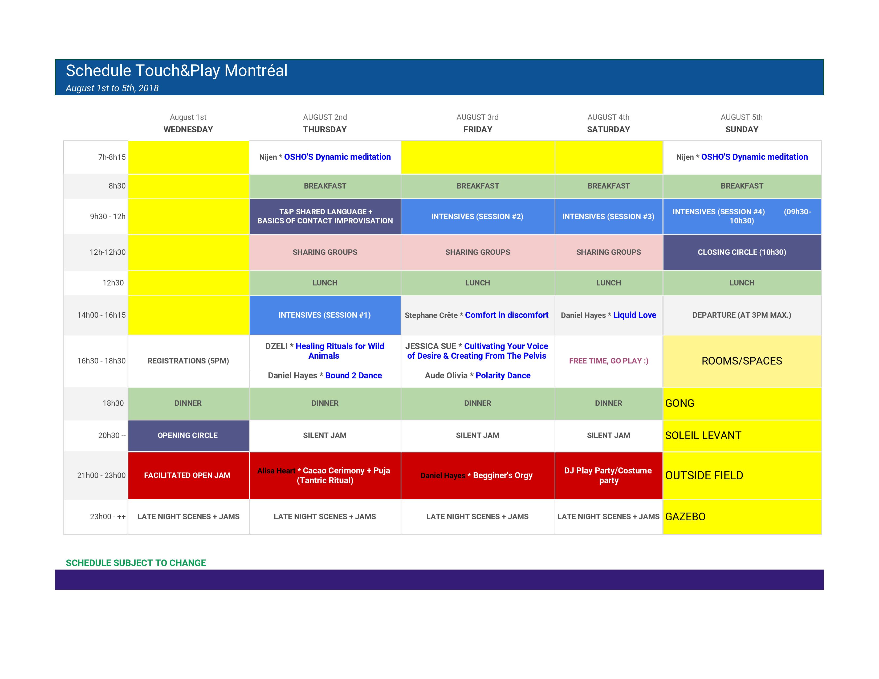Select the CLOSING CIRCLE (10h30) cell

[741, 252]
